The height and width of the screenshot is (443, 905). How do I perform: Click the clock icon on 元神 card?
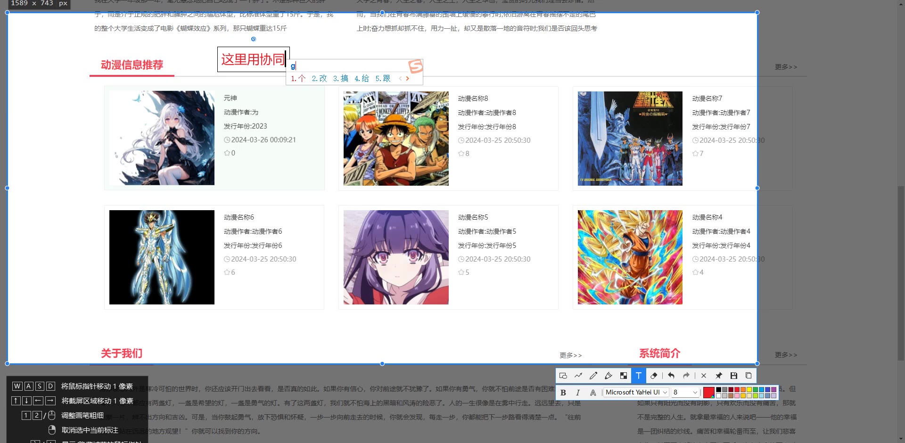coord(227,140)
